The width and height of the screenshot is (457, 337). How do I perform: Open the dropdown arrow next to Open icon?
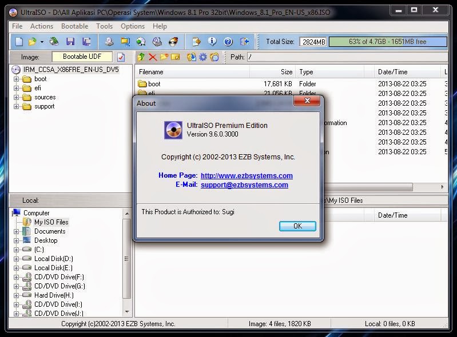(42, 42)
